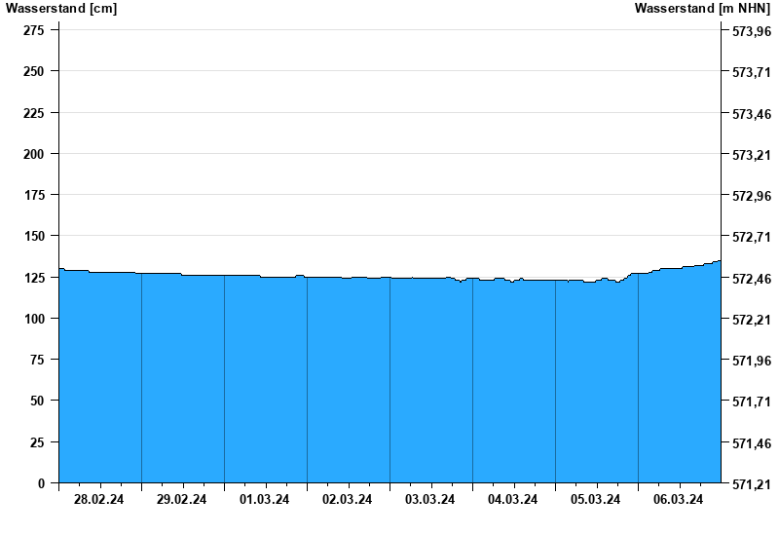Select the 150 value on left axis

coord(33,237)
